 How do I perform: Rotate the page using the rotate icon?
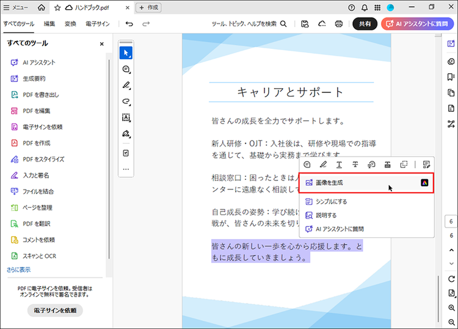pos(451,278)
